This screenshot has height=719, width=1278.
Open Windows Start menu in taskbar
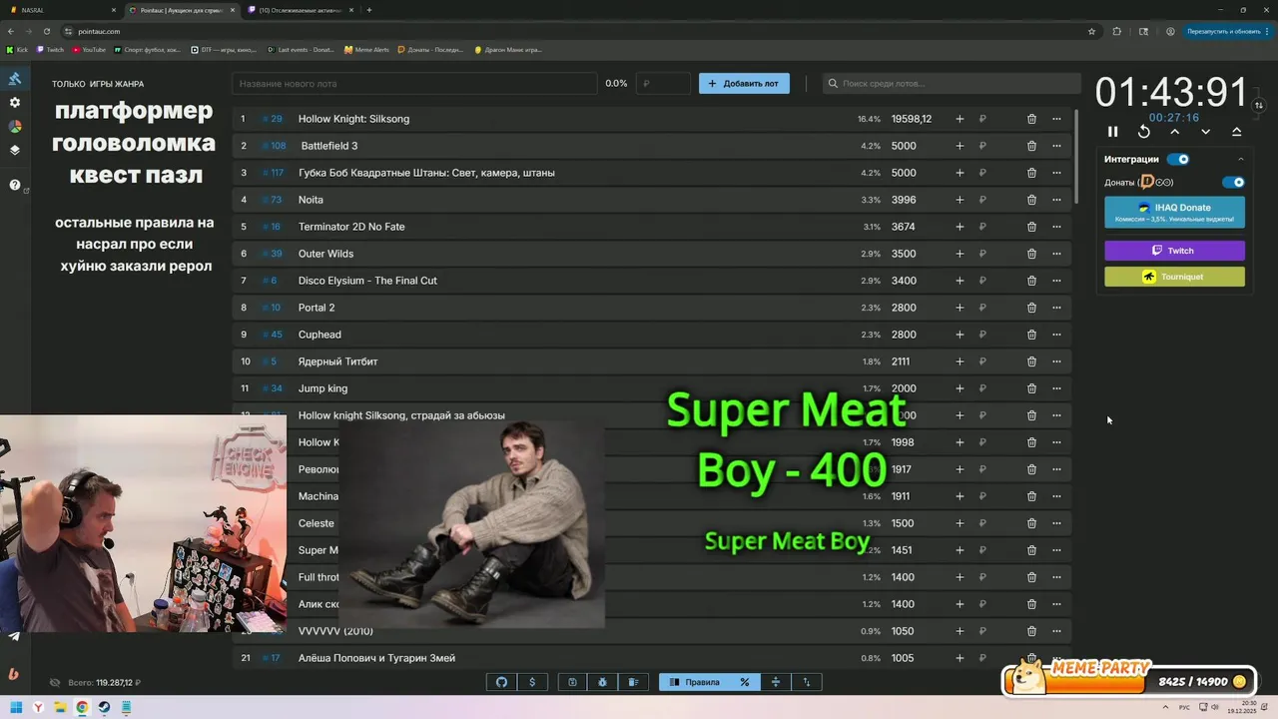(16, 708)
